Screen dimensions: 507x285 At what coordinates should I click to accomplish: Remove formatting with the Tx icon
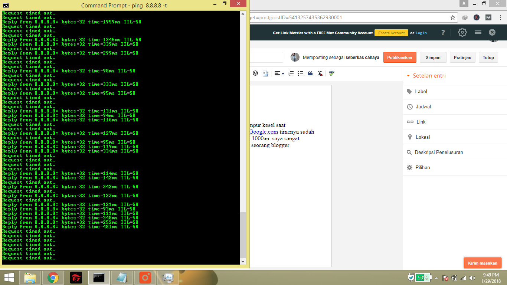tap(320, 73)
